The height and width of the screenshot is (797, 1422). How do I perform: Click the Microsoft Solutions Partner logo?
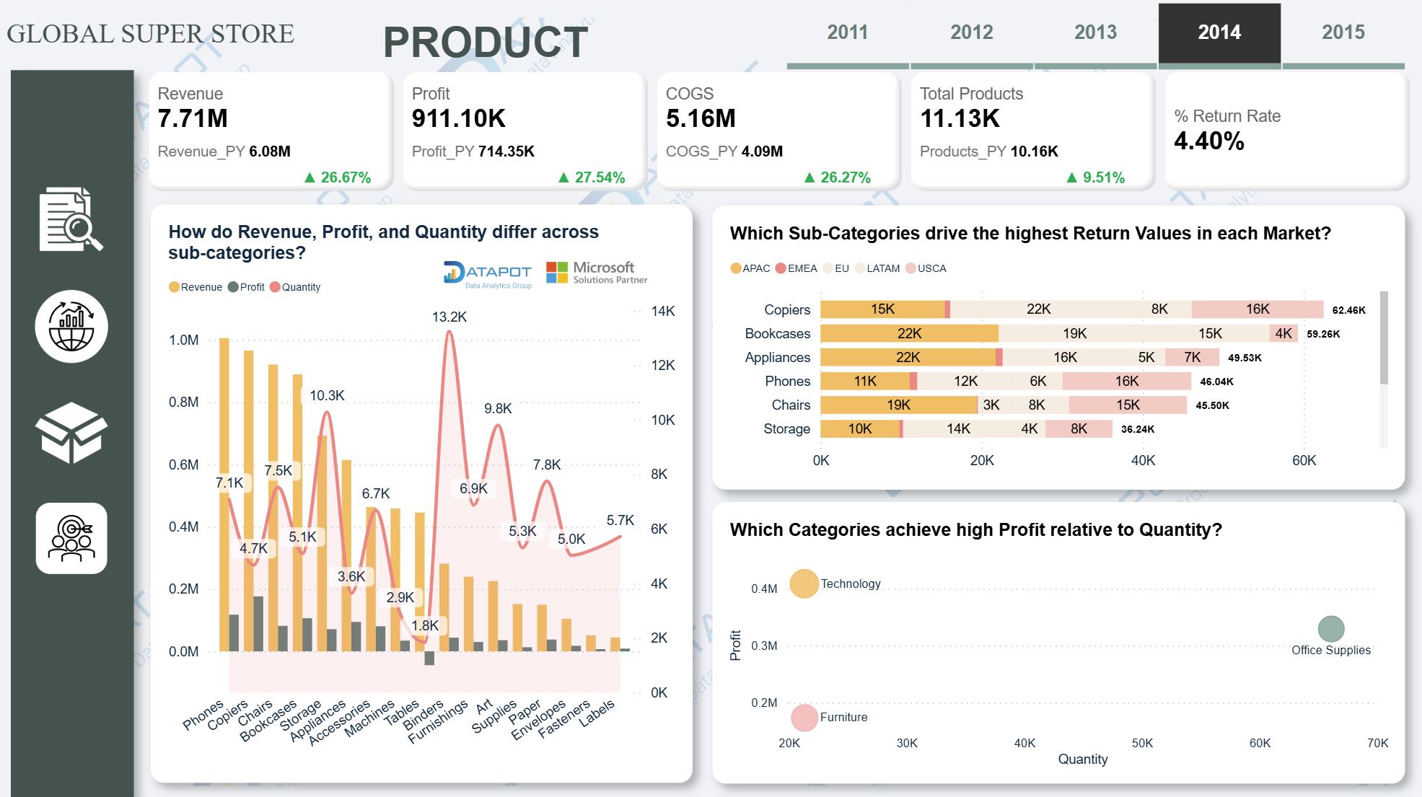(597, 273)
